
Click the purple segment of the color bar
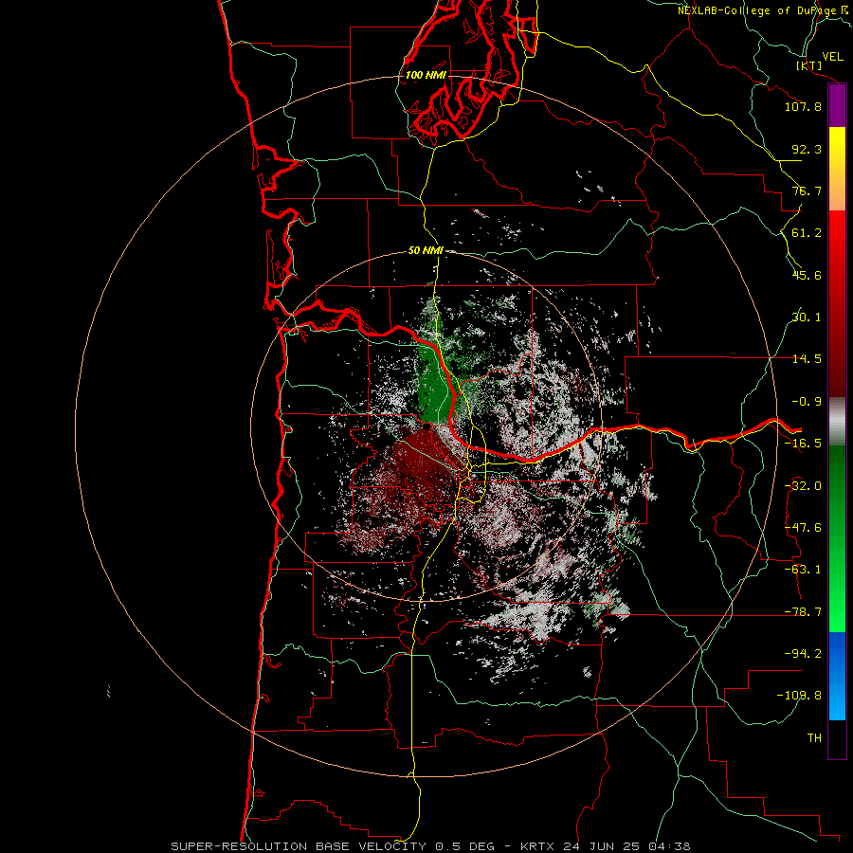(837, 106)
